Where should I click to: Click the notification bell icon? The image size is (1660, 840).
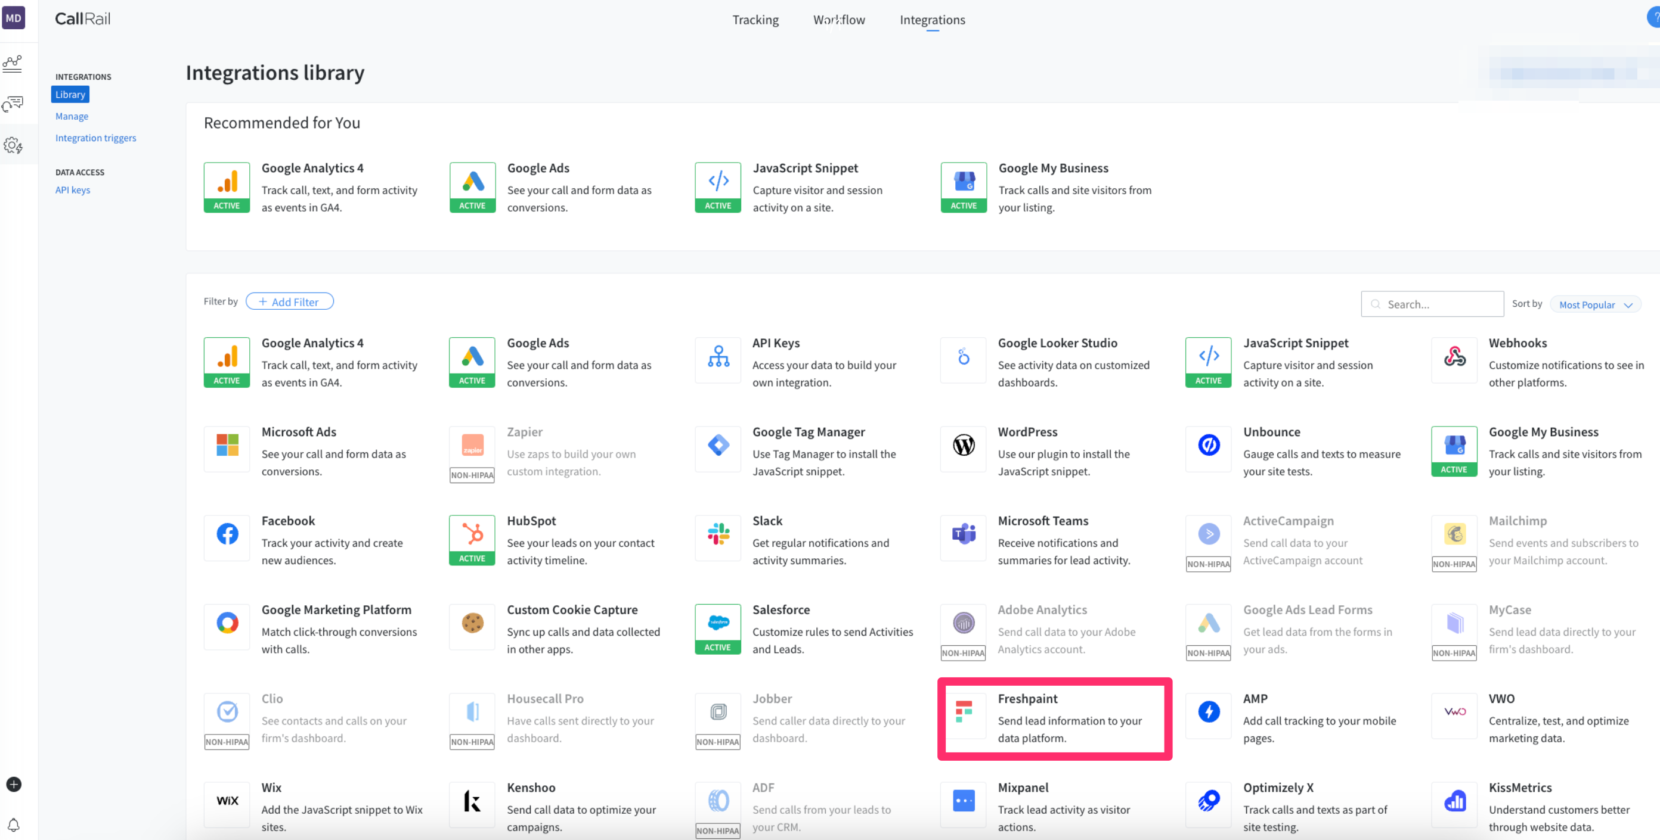point(14,825)
